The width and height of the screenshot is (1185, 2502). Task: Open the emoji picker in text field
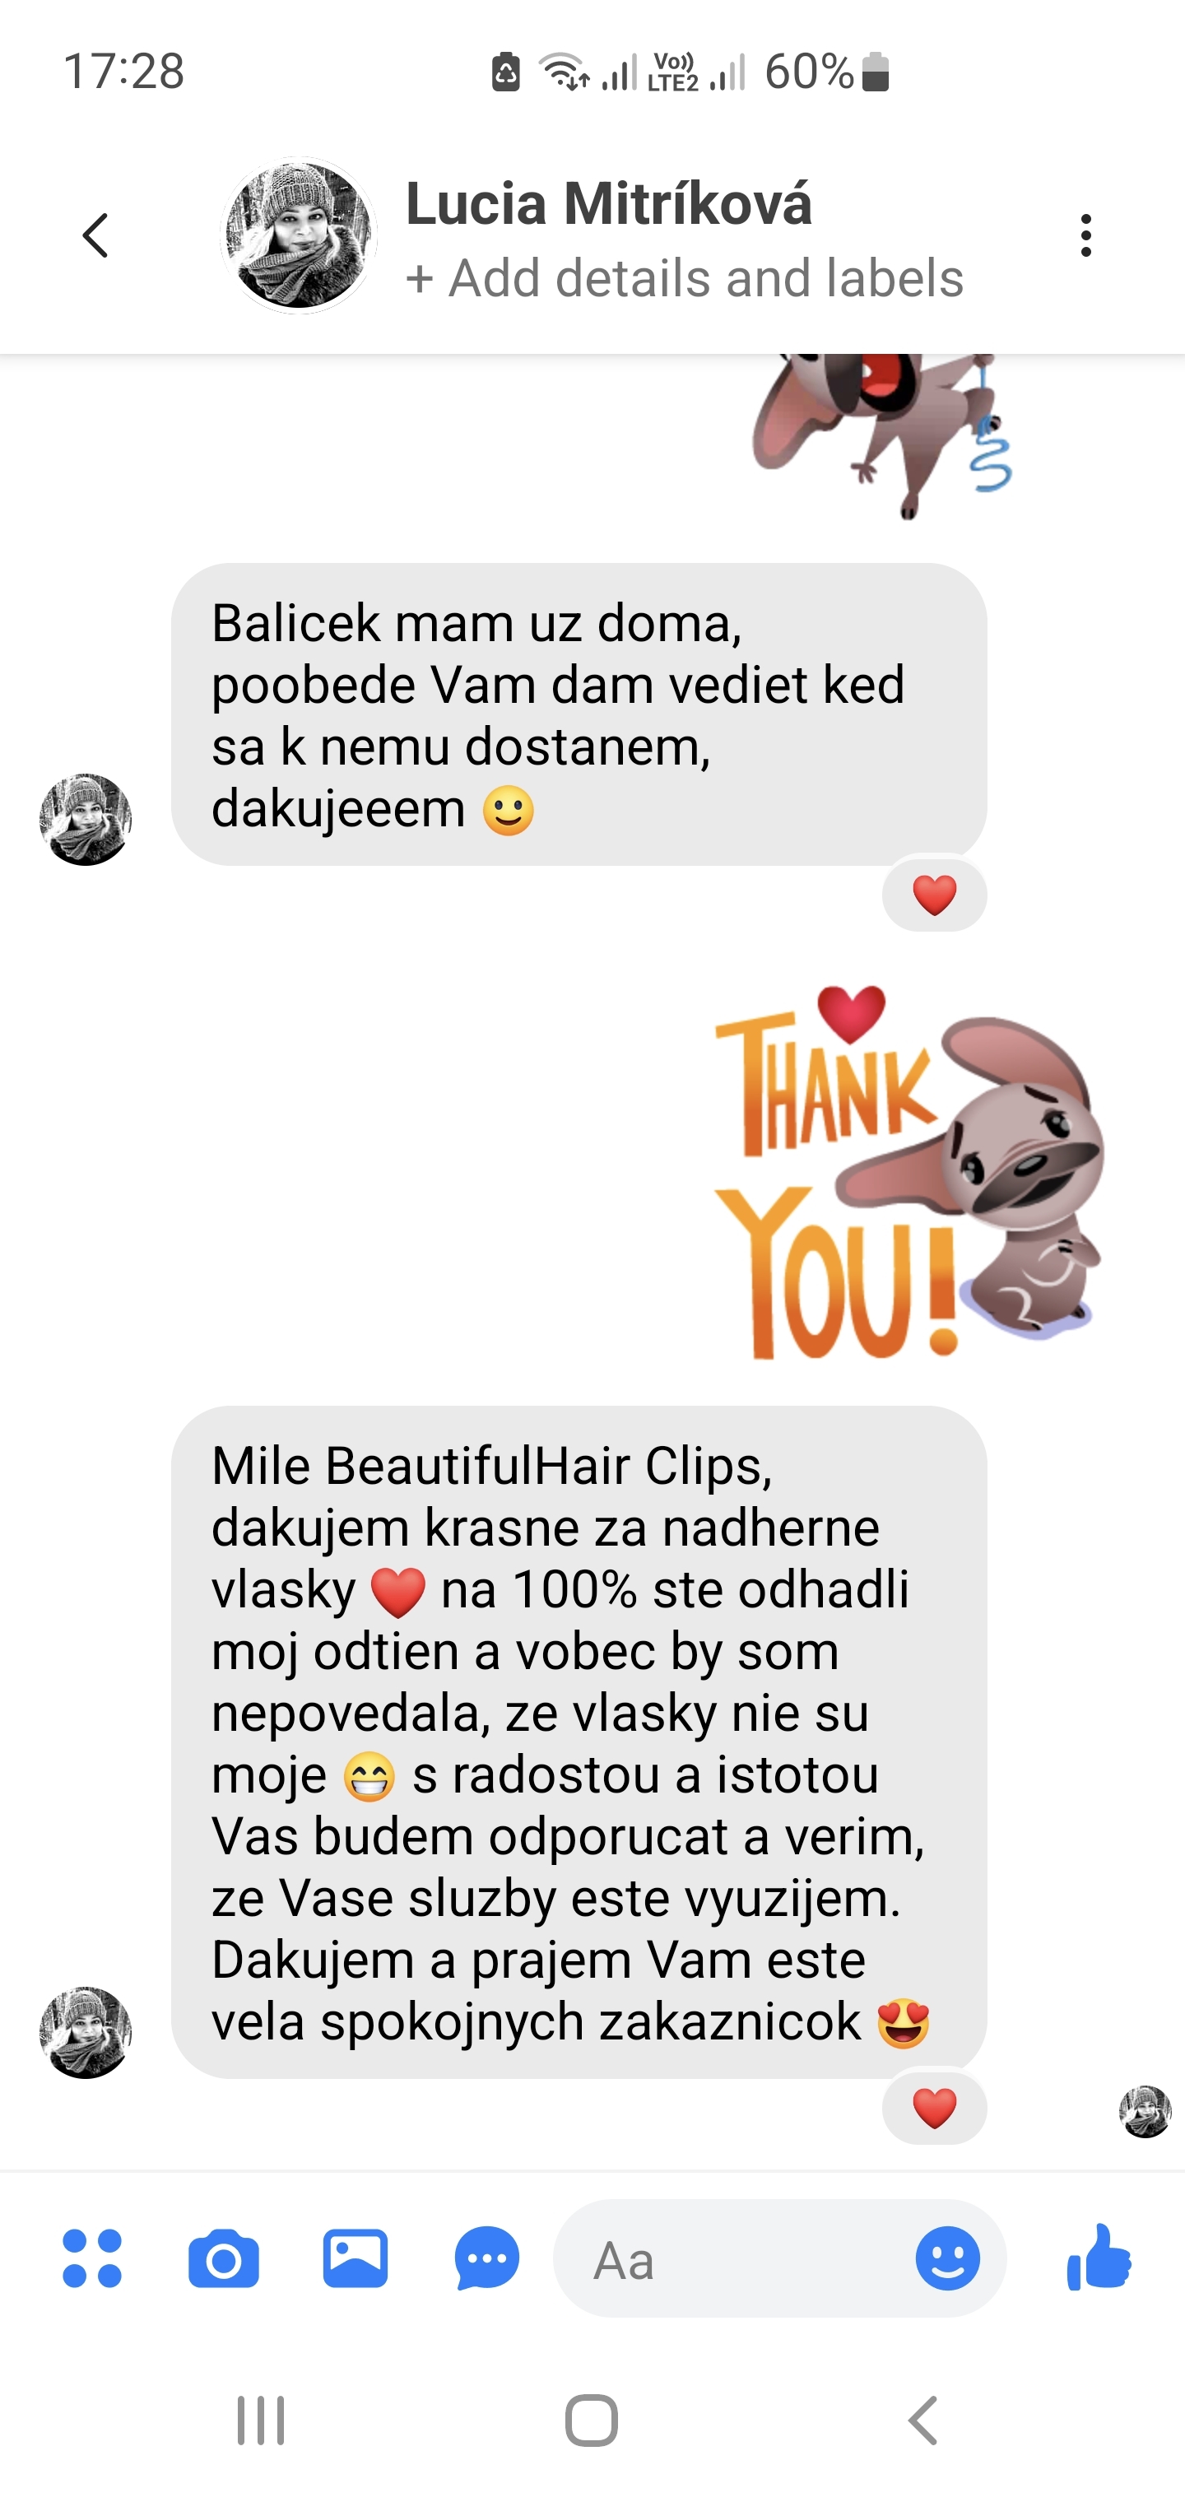point(947,2258)
